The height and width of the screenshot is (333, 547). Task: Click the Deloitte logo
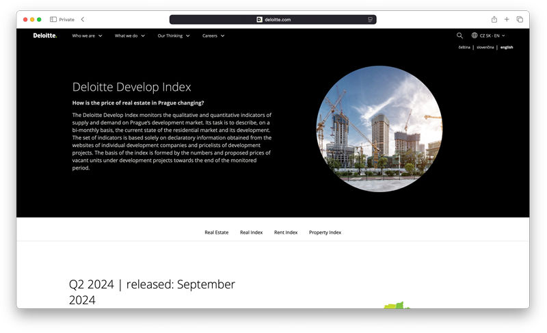point(45,36)
